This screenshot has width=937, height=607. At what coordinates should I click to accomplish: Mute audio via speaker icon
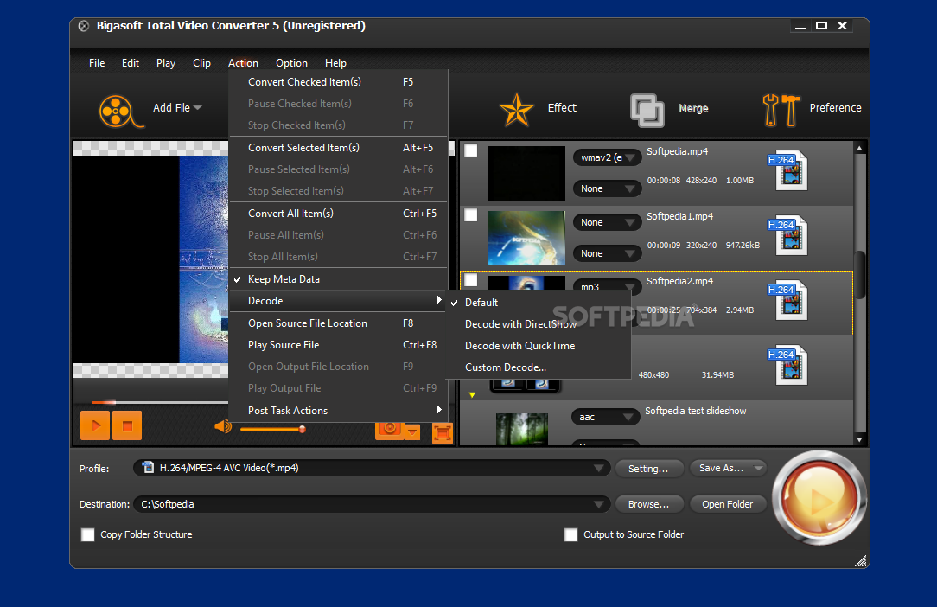(x=223, y=426)
